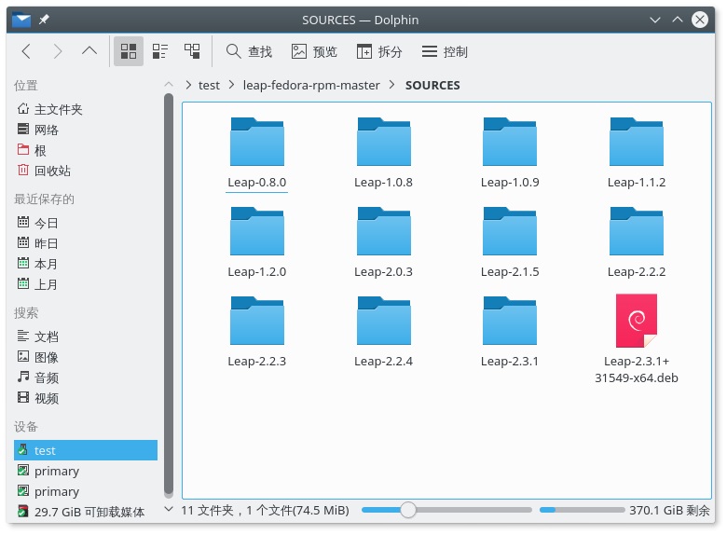Click the places panel scrollbar
The width and height of the screenshot is (727, 535).
click(169, 295)
